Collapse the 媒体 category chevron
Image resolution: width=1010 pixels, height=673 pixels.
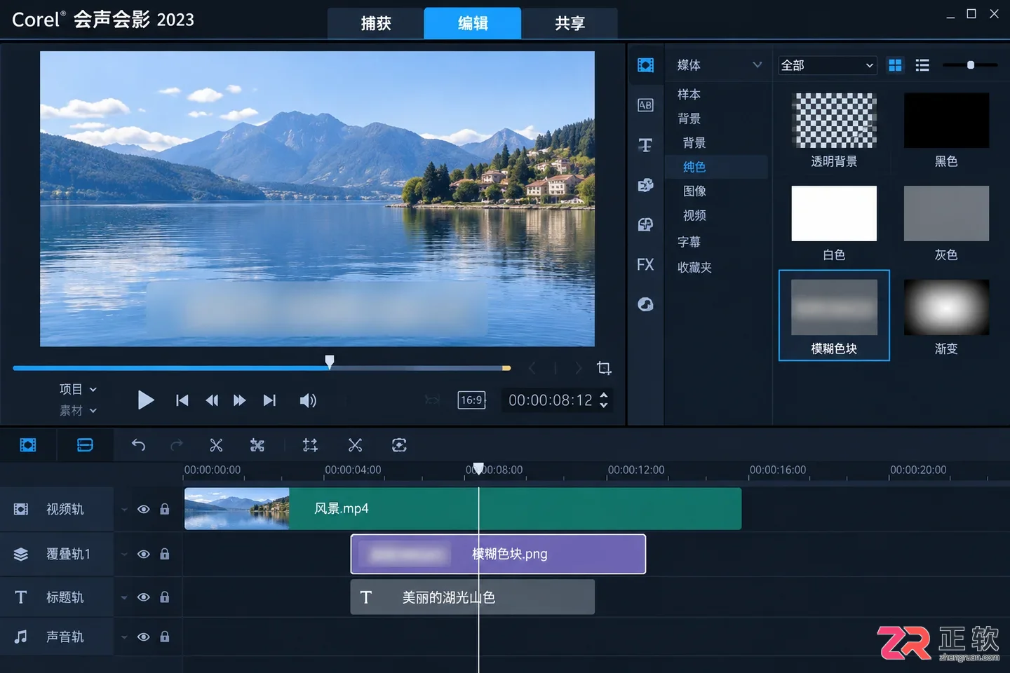pyautogui.click(x=757, y=65)
